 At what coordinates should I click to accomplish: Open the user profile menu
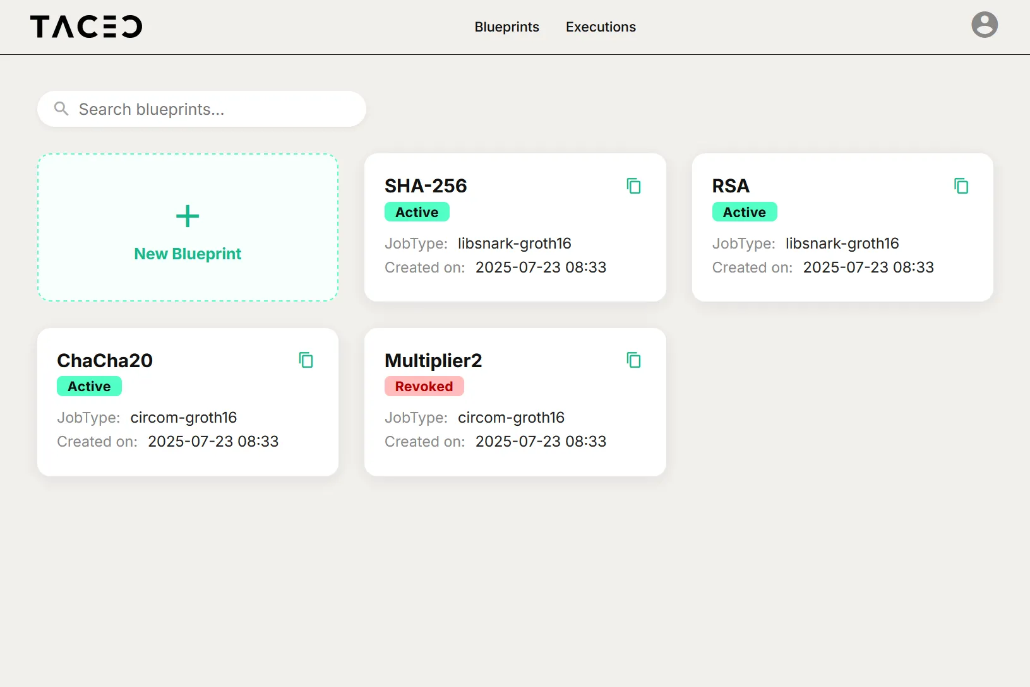(x=984, y=25)
